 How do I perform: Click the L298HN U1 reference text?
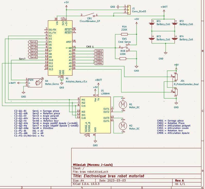(x=102, y=90)
